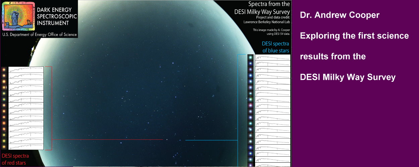419x167 pixels.
Task: Click U.S. Department of Energy Office text
Action: [x=40, y=34]
